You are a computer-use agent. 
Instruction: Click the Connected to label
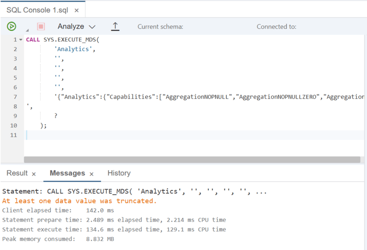[x=277, y=27]
